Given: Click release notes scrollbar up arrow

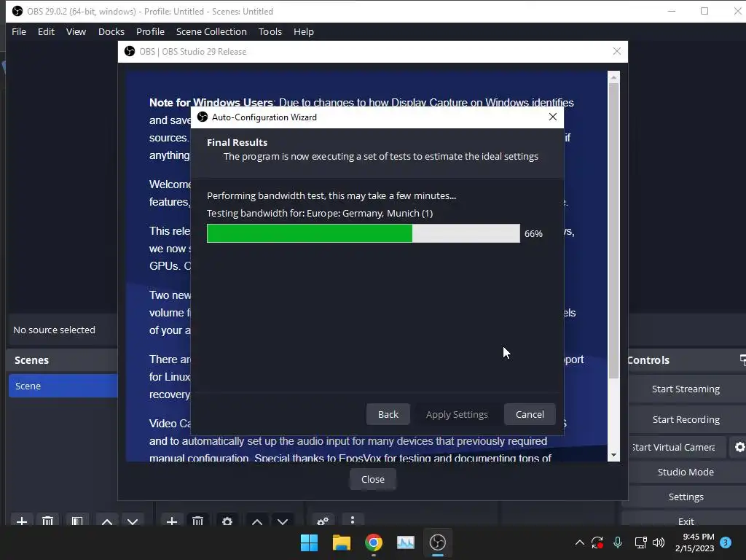Looking at the screenshot, I should tap(613, 77).
